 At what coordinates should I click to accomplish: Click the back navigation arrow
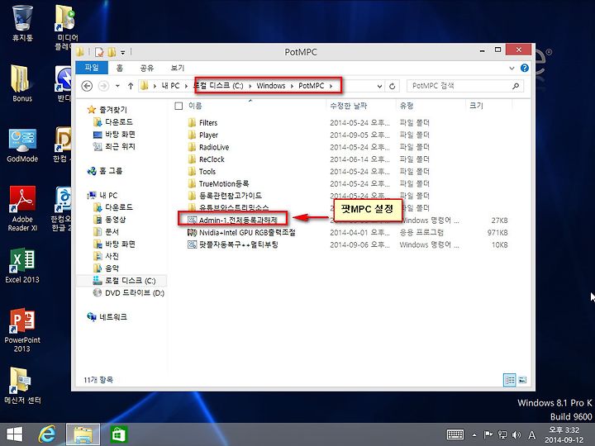87,86
